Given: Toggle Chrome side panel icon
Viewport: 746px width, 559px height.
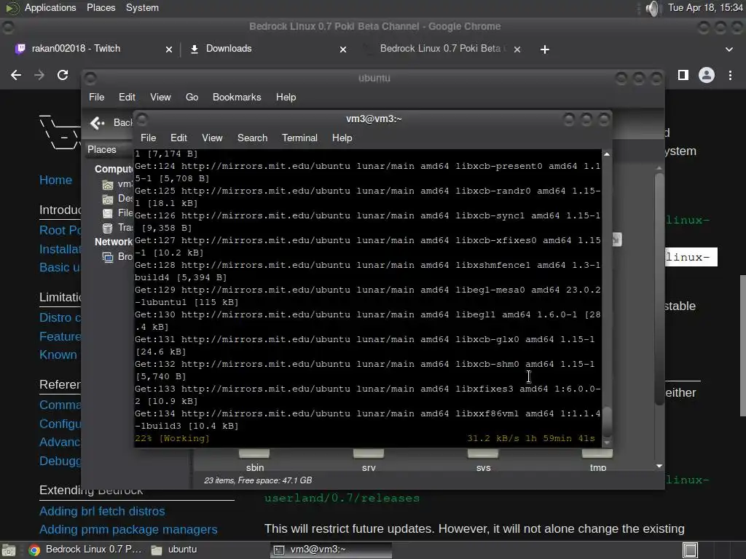Looking at the screenshot, I should coord(683,75).
